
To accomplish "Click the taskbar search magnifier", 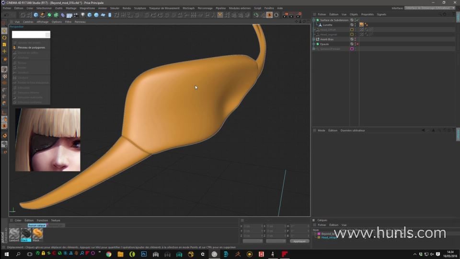I will (x=18, y=254).
